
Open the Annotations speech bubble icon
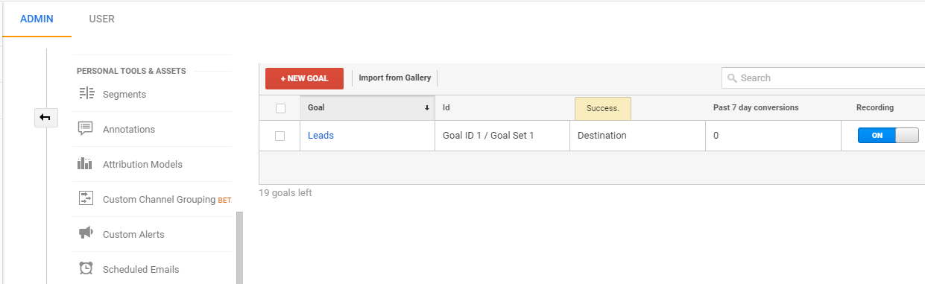(86, 129)
